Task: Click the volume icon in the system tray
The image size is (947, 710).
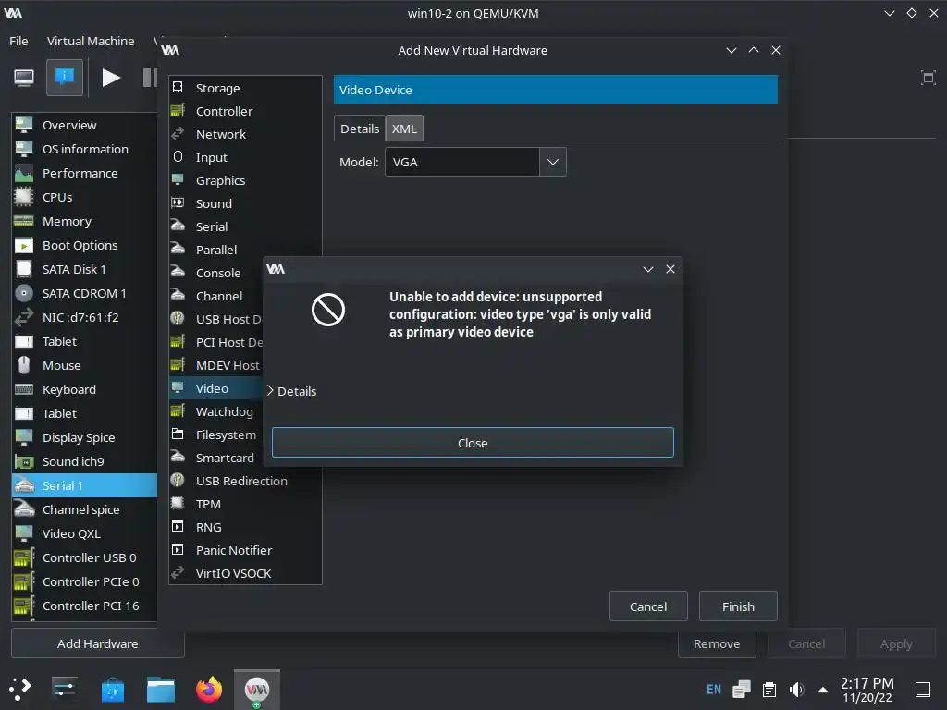Action: (x=797, y=690)
